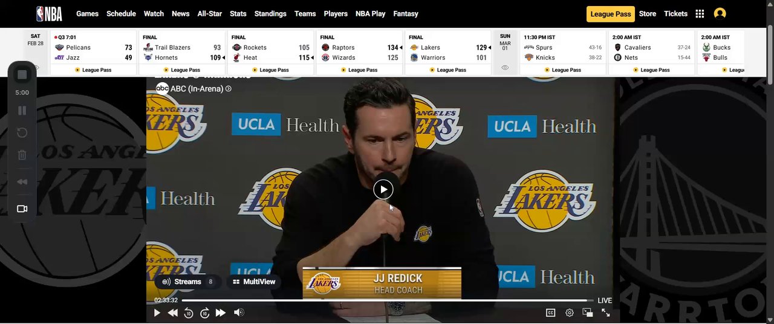Open the Stats menu item
The height and width of the screenshot is (324, 774).
pyautogui.click(x=238, y=14)
